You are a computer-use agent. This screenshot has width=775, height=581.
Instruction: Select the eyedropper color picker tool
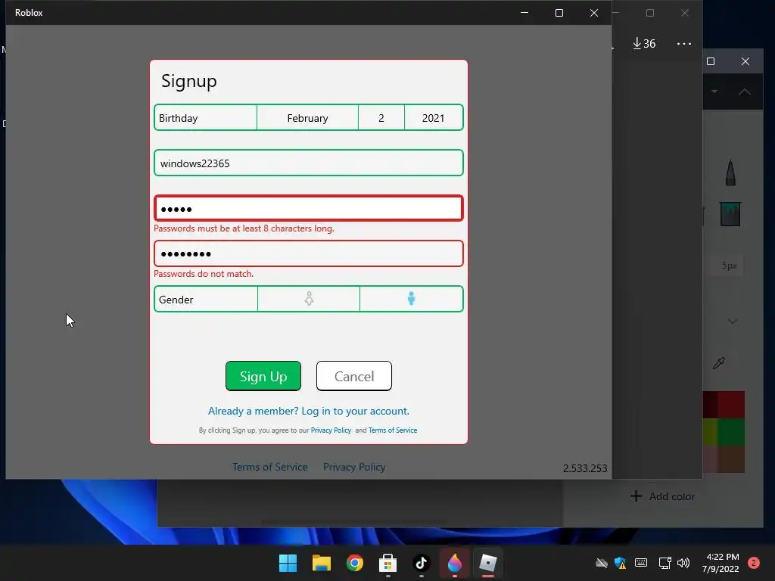click(719, 363)
